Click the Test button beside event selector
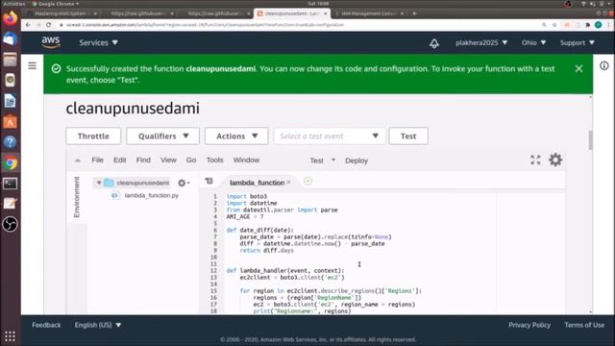 point(408,136)
